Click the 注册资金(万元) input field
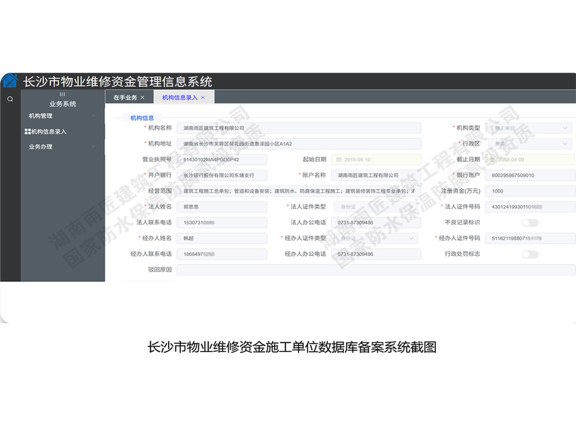The image size is (576, 432). 530,191
